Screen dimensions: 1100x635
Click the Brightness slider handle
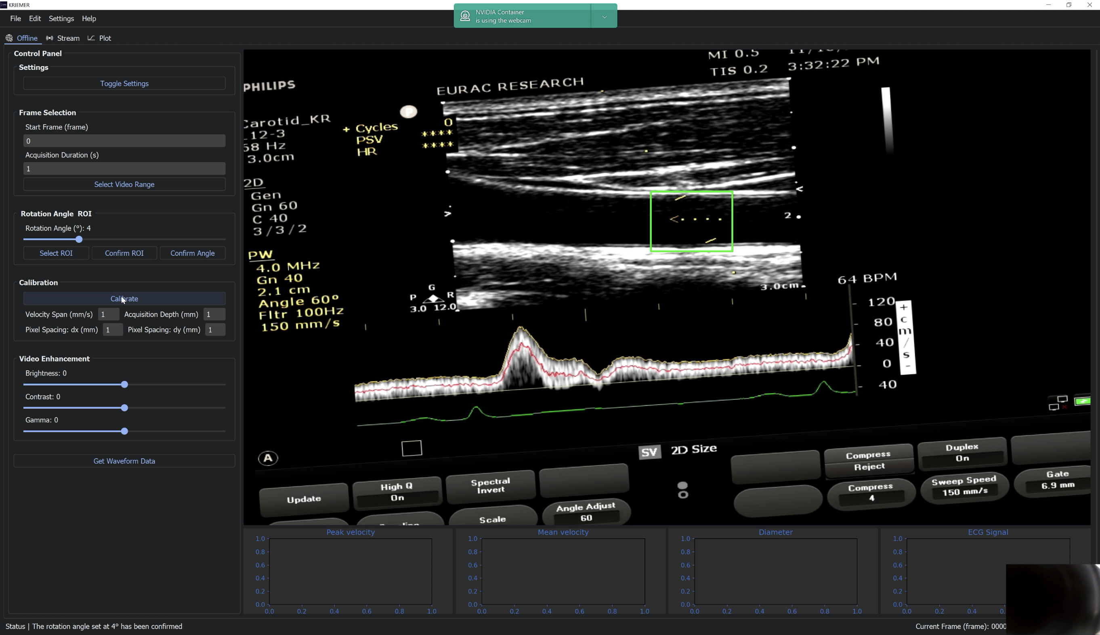pyautogui.click(x=124, y=384)
